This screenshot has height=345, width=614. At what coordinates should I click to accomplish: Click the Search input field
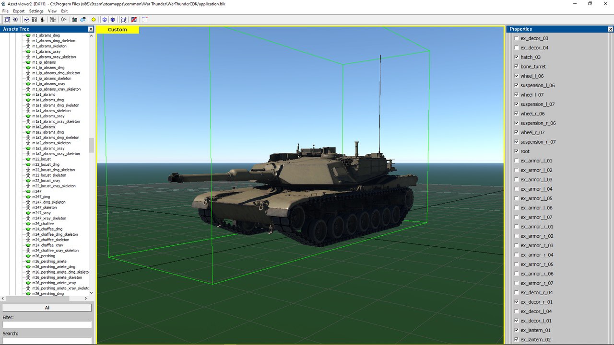coord(47,340)
